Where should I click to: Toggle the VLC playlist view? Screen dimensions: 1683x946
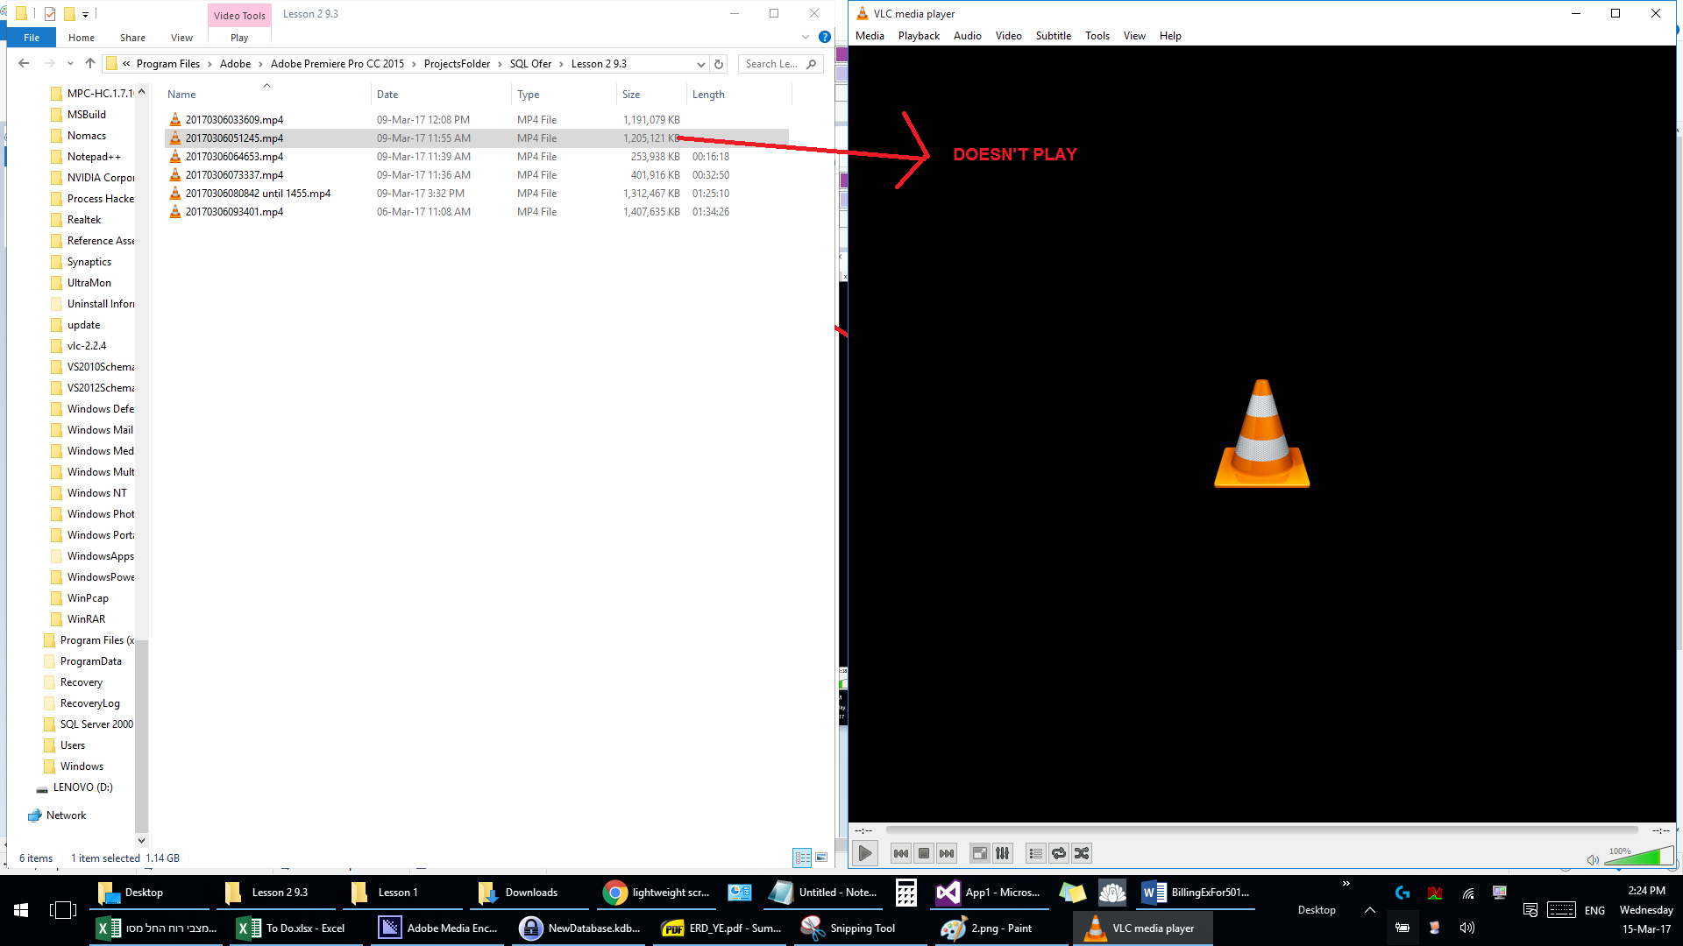point(1036,853)
